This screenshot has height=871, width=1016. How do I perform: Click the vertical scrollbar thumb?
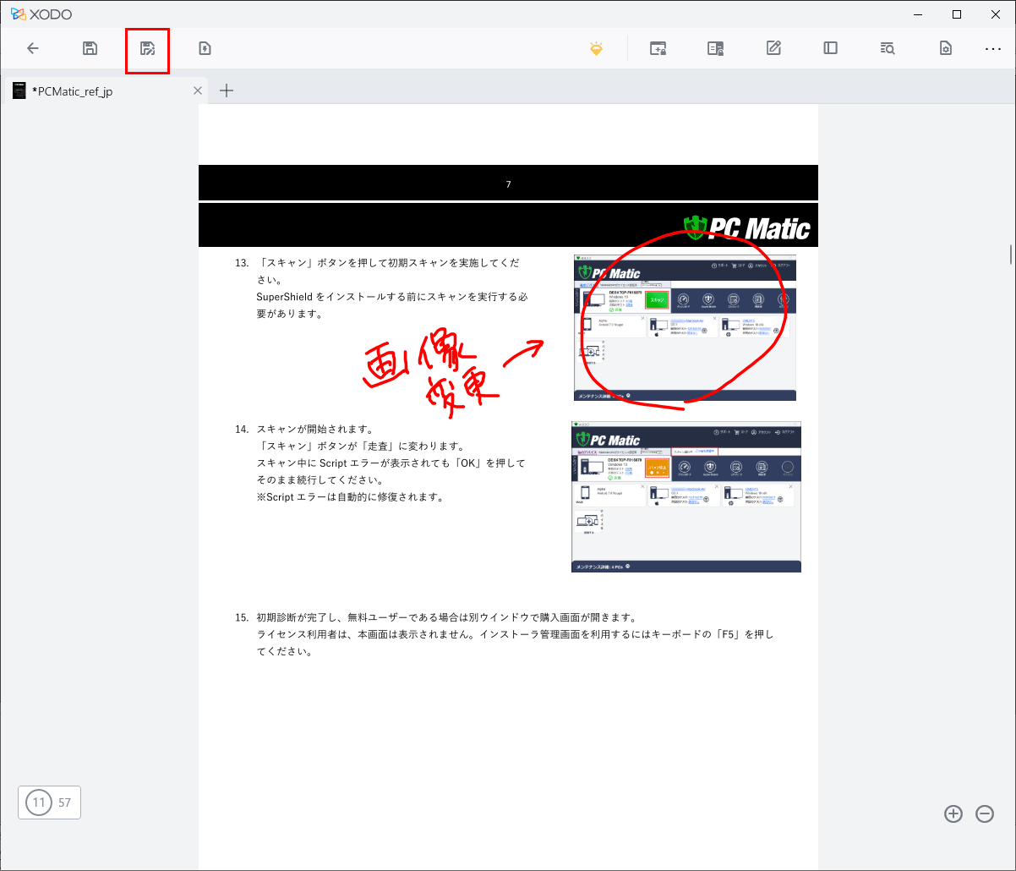1011,255
